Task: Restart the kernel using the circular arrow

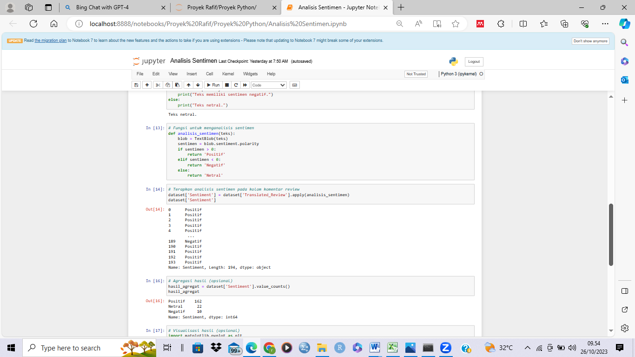Action: point(236,85)
